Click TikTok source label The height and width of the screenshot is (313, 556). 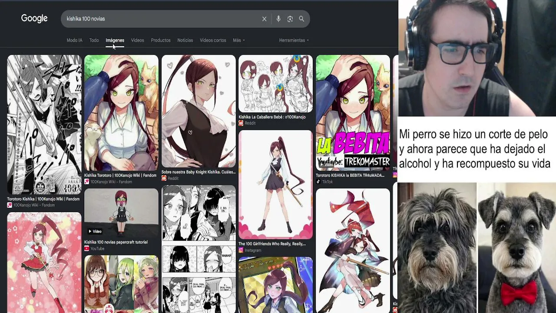327,182
